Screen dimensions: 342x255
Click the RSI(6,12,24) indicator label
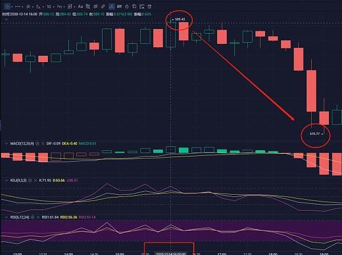point(19,217)
